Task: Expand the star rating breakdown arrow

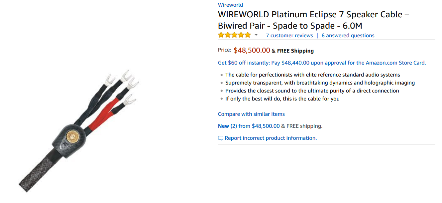Action: 256,35
